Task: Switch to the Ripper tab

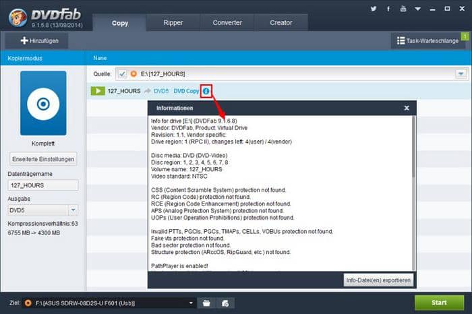Action: tap(173, 22)
